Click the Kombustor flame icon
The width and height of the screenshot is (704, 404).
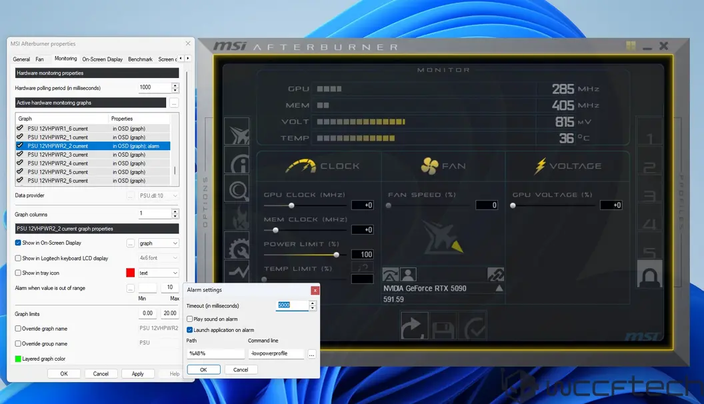[237, 217]
